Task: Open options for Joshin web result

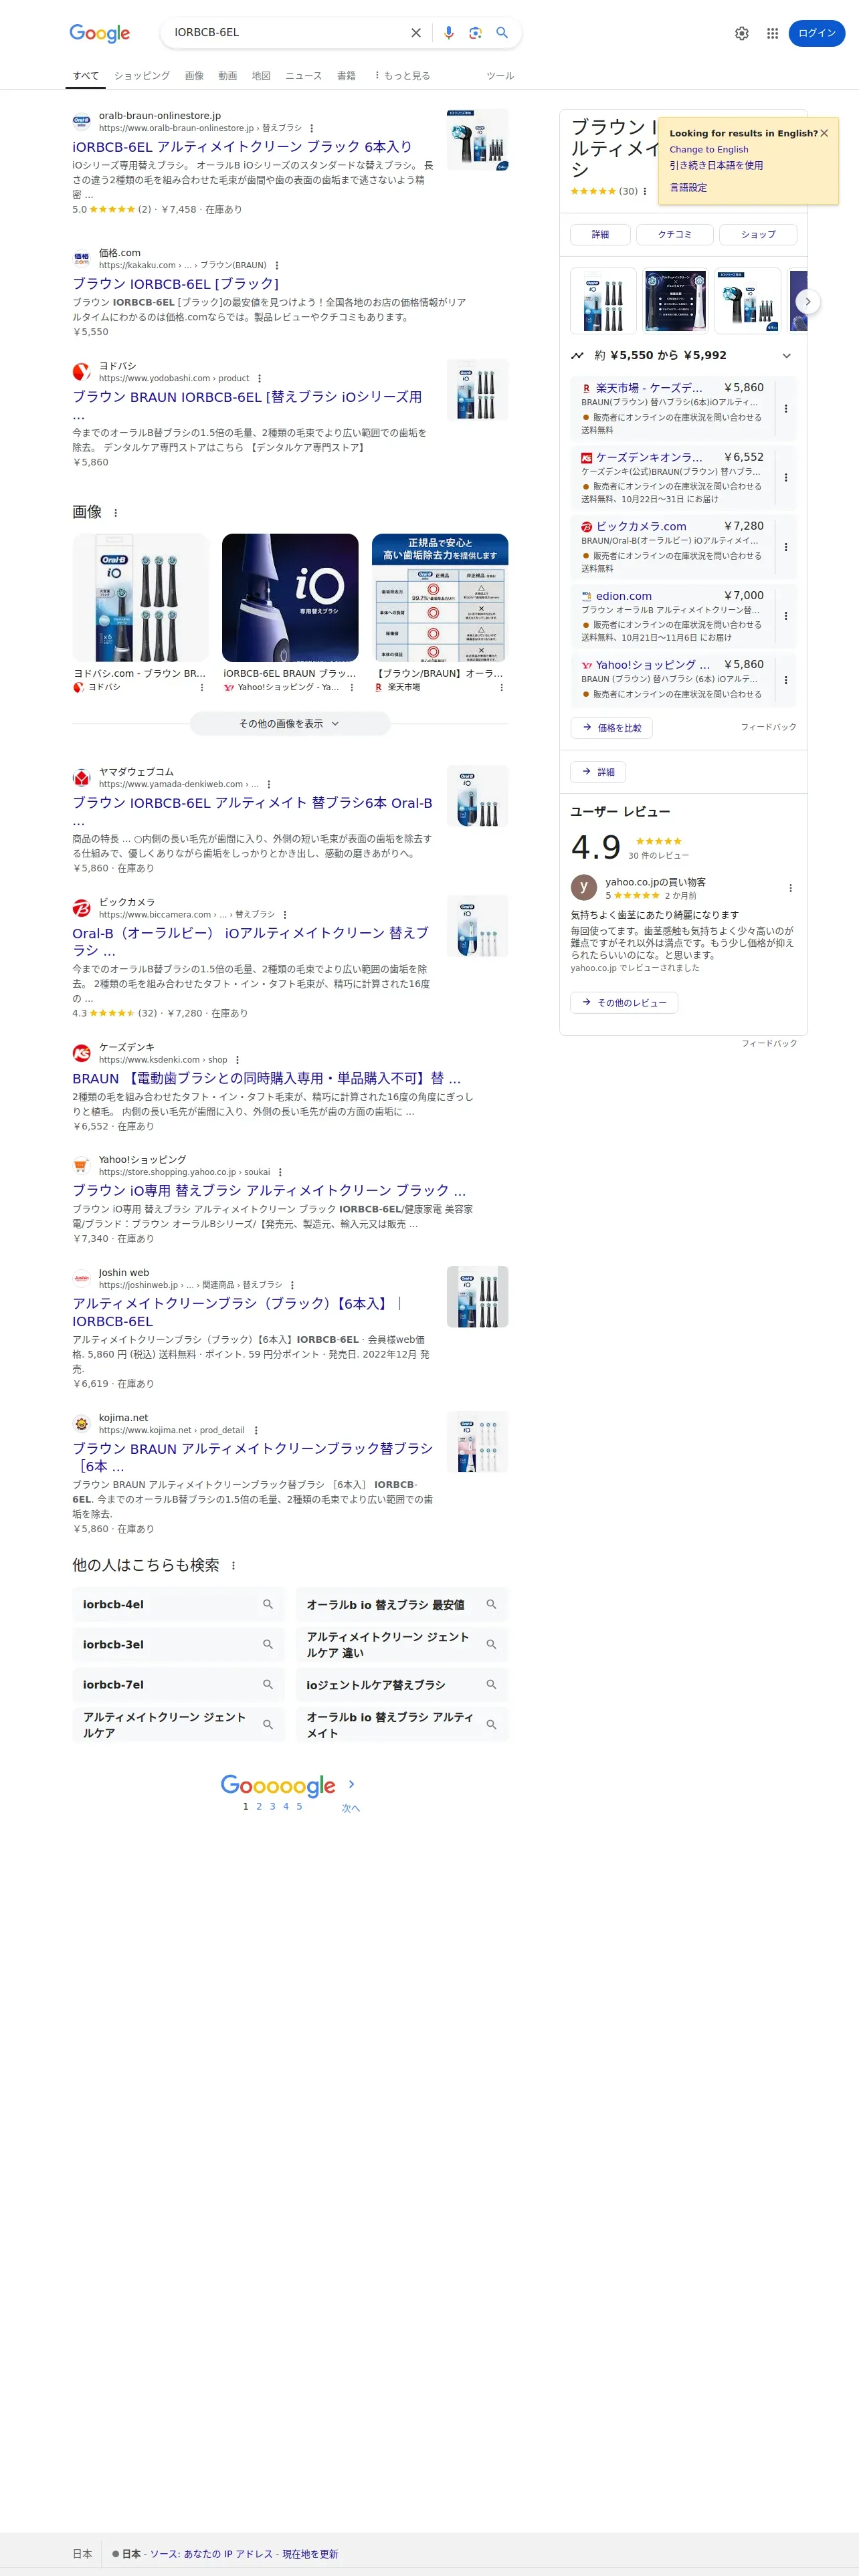Action: click(x=292, y=1286)
